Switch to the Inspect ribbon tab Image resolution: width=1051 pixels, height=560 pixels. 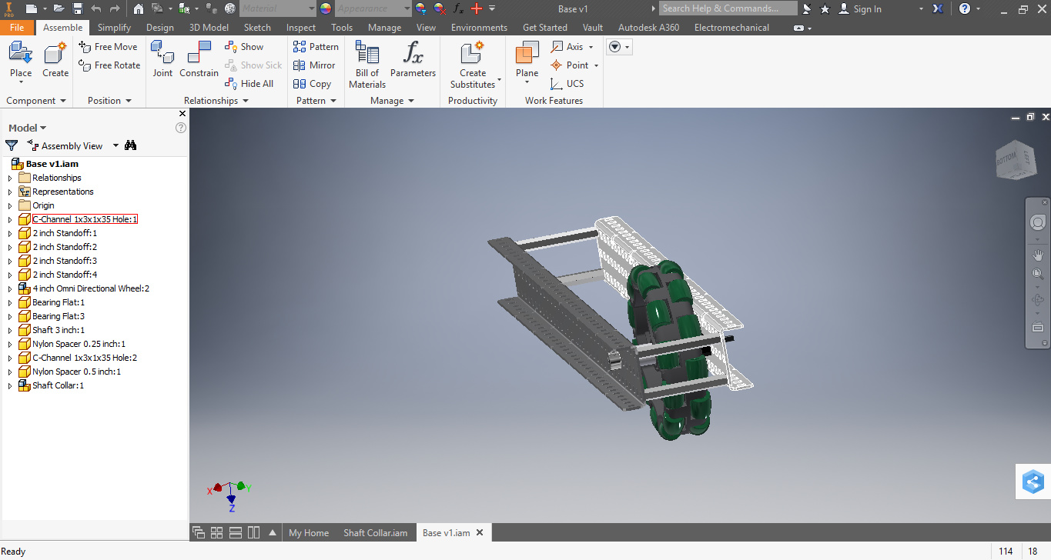click(301, 27)
